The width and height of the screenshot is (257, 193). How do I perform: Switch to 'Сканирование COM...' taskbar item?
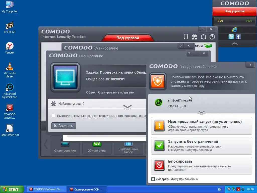(87, 189)
